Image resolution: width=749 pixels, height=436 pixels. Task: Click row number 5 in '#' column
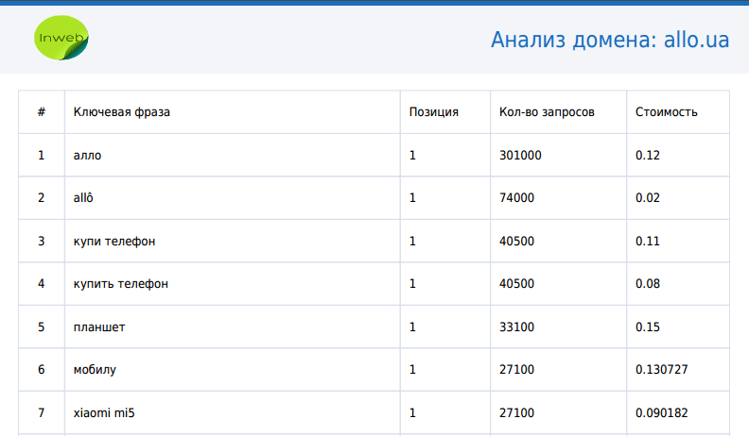[x=42, y=327]
